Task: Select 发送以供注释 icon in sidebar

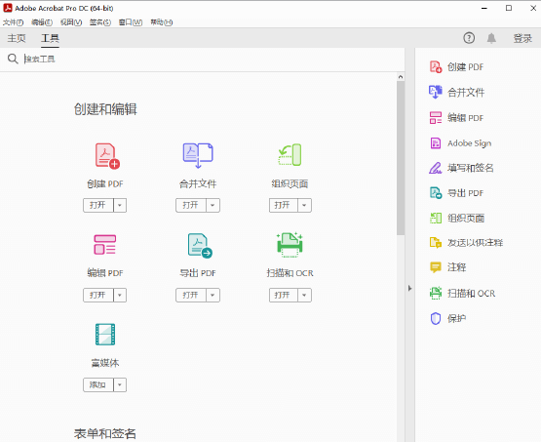Action: (x=436, y=242)
